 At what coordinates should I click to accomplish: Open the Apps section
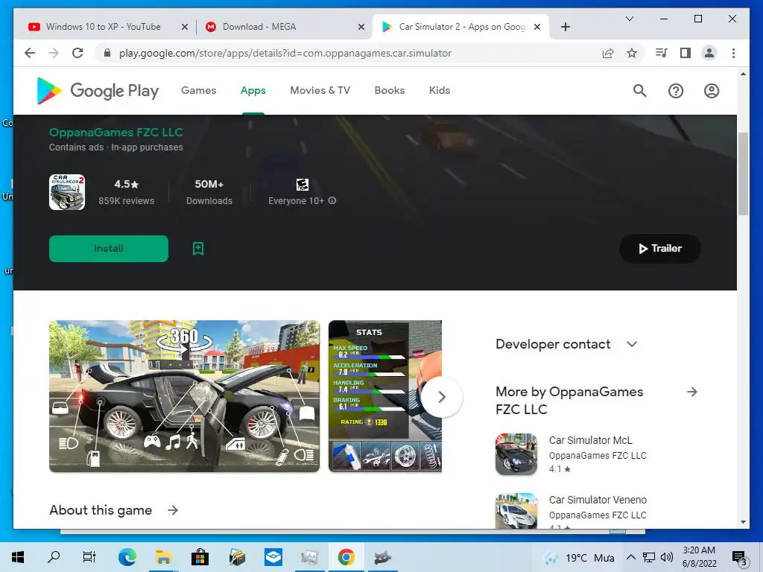[x=253, y=90]
